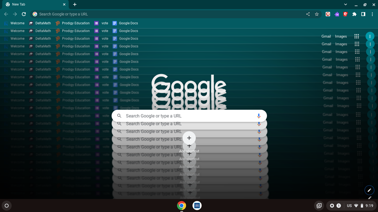This screenshot has width=378, height=212.
Task: Open Chrome from the shelf
Action: pyautogui.click(x=182, y=206)
